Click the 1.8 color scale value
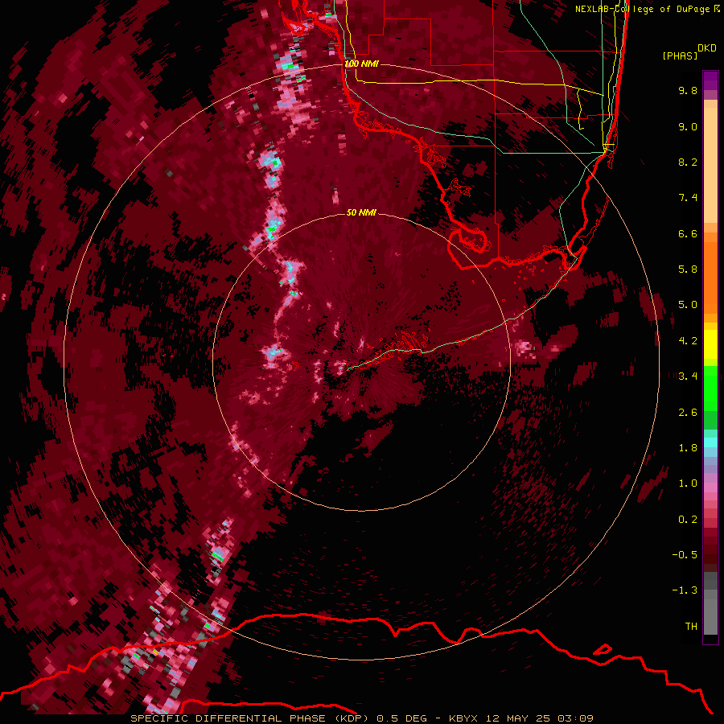 [688, 448]
